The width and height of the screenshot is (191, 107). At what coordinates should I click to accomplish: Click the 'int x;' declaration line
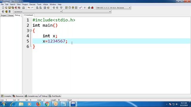[x=50, y=36]
